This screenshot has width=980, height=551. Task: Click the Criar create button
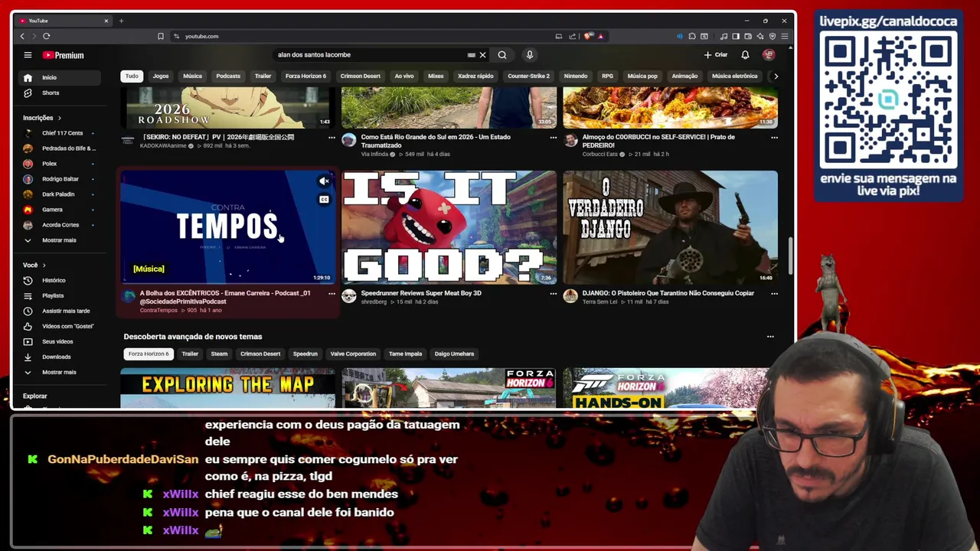(716, 55)
